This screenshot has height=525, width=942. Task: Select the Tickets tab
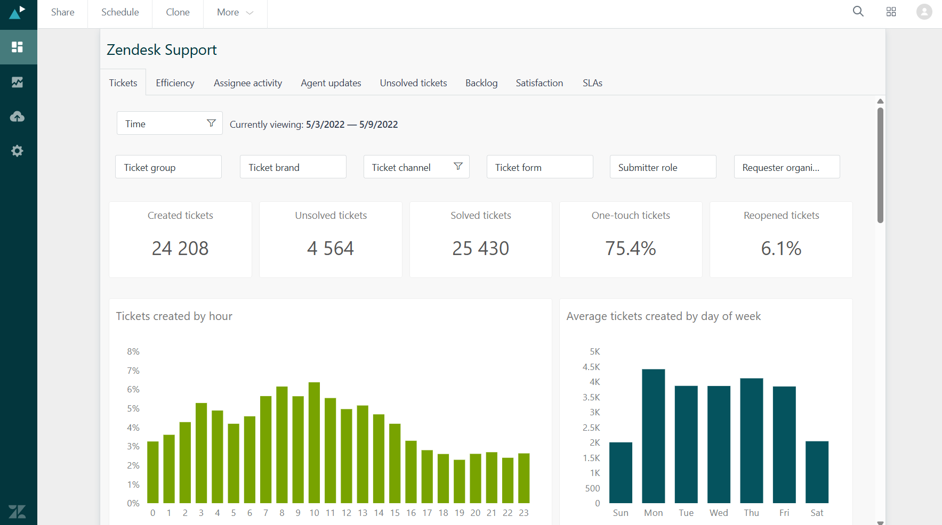pos(123,83)
